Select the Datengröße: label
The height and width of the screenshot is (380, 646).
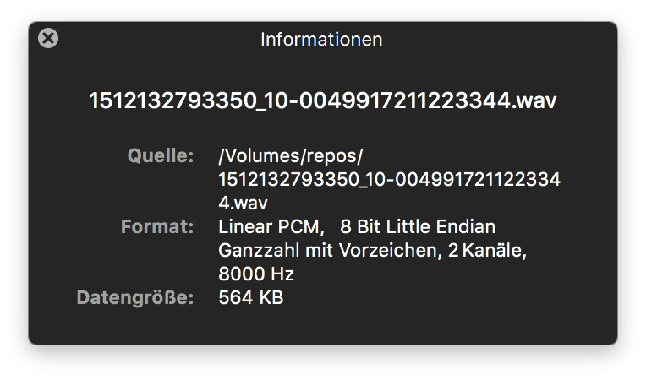click(135, 298)
